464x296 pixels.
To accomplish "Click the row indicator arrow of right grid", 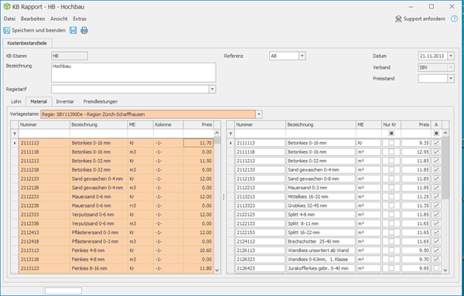I will pyautogui.click(x=230, y=143).
